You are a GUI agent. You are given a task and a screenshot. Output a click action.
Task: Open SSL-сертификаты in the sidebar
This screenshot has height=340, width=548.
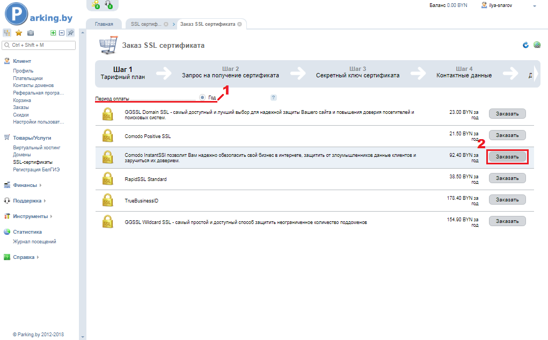pos(33,162)
